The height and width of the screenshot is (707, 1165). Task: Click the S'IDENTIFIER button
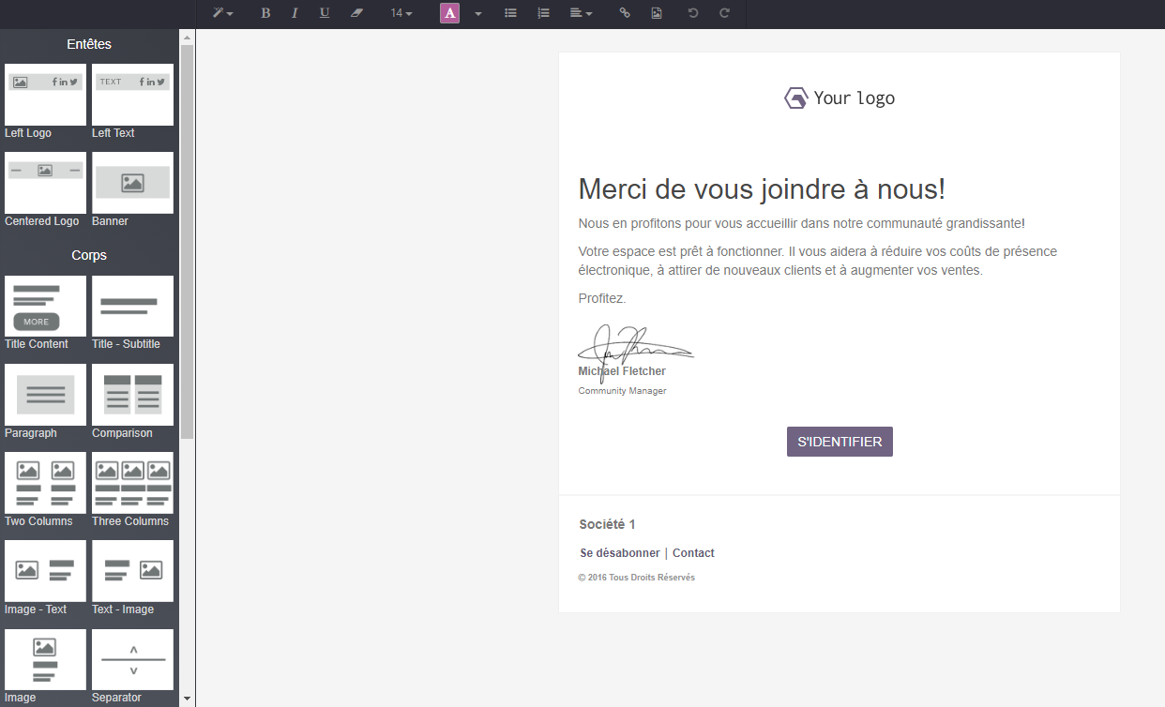(x=840, y=442)
